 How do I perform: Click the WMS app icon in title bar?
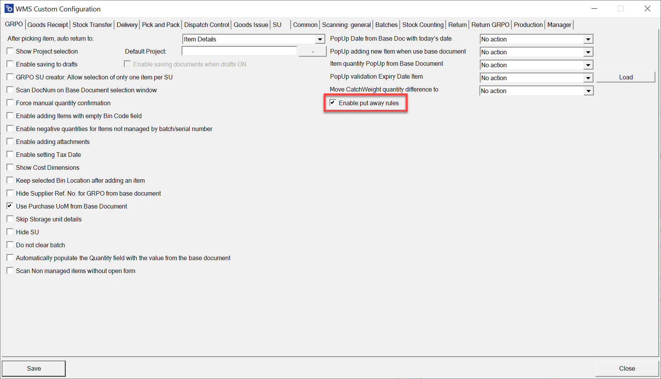point(9,9)
